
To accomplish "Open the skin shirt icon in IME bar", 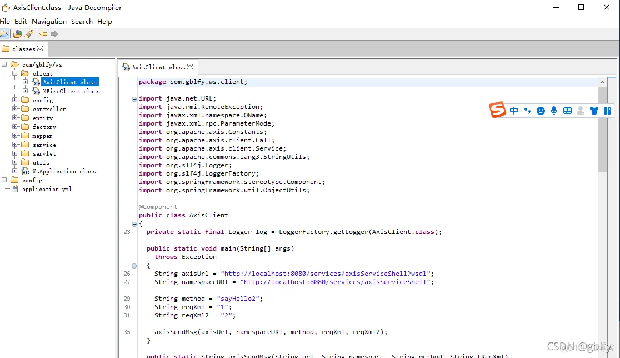I will [594, 111].
